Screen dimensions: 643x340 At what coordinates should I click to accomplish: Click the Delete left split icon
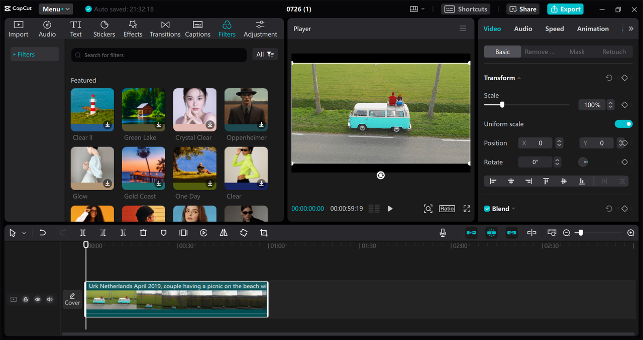[103, 233]
